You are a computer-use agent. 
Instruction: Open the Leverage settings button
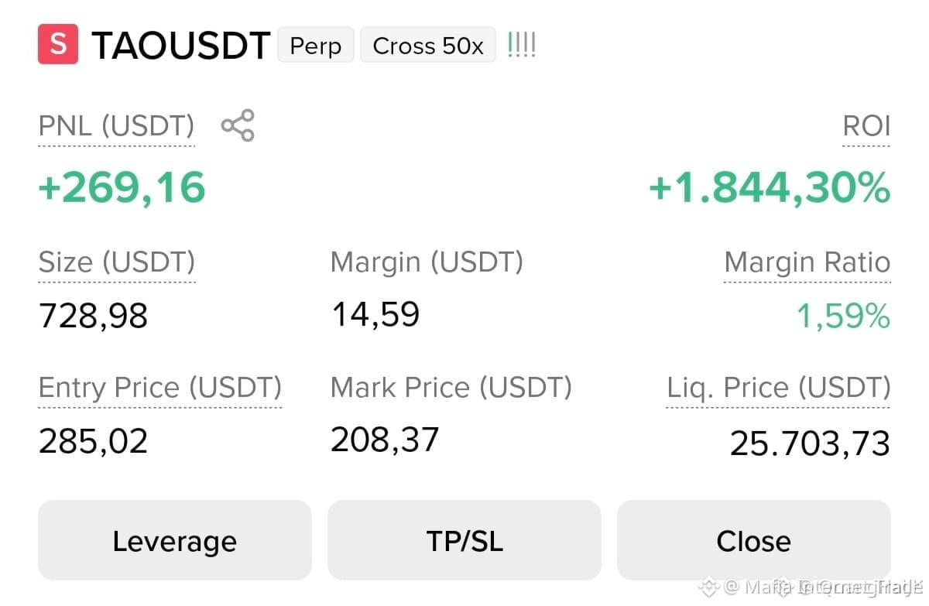tap(175, 540)
